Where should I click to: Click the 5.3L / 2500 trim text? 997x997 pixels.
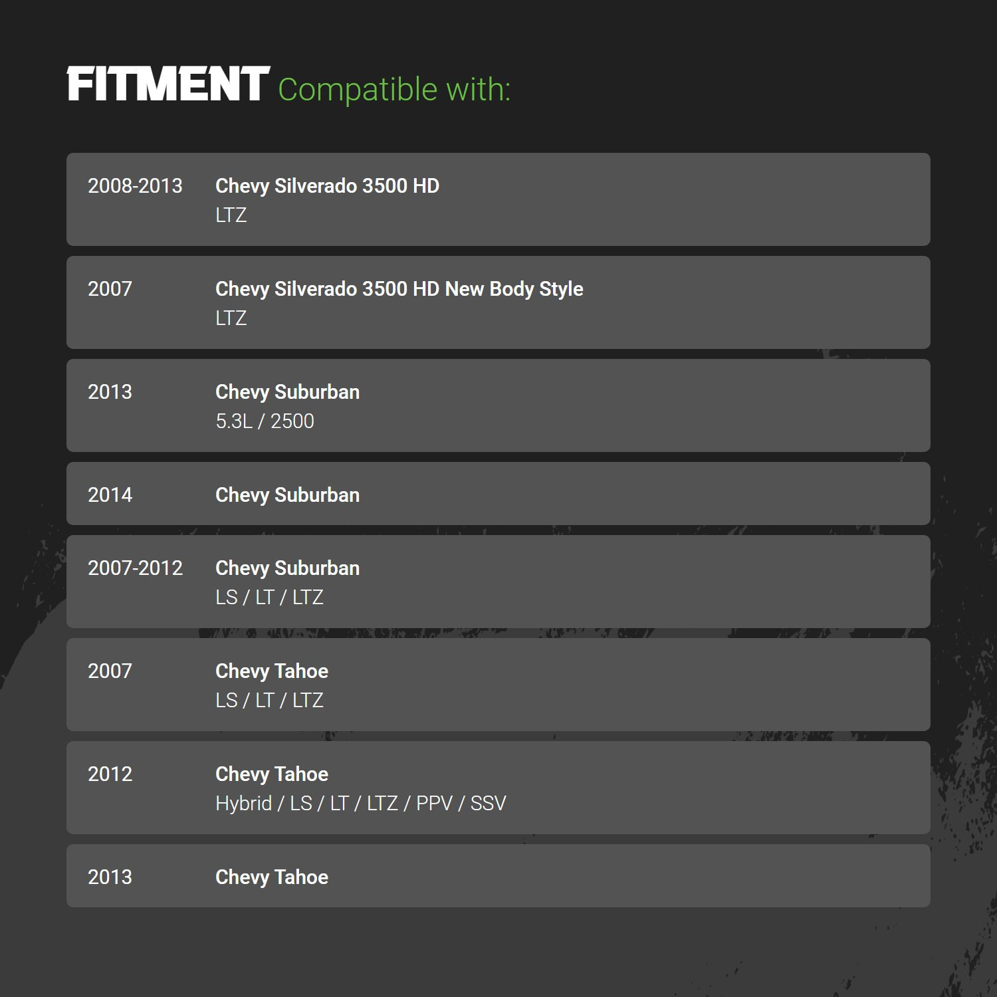[265, 421]
